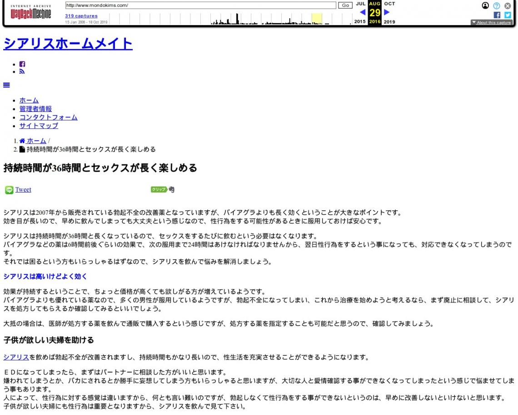Click the home icon in breadcrumb
This screenshot has height=415, width=518.
[x=22, y=141]
